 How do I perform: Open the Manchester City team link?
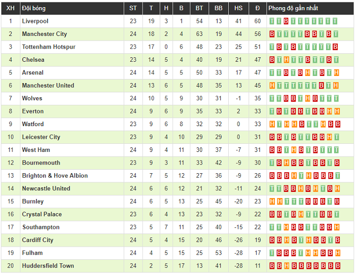(44, 34)
